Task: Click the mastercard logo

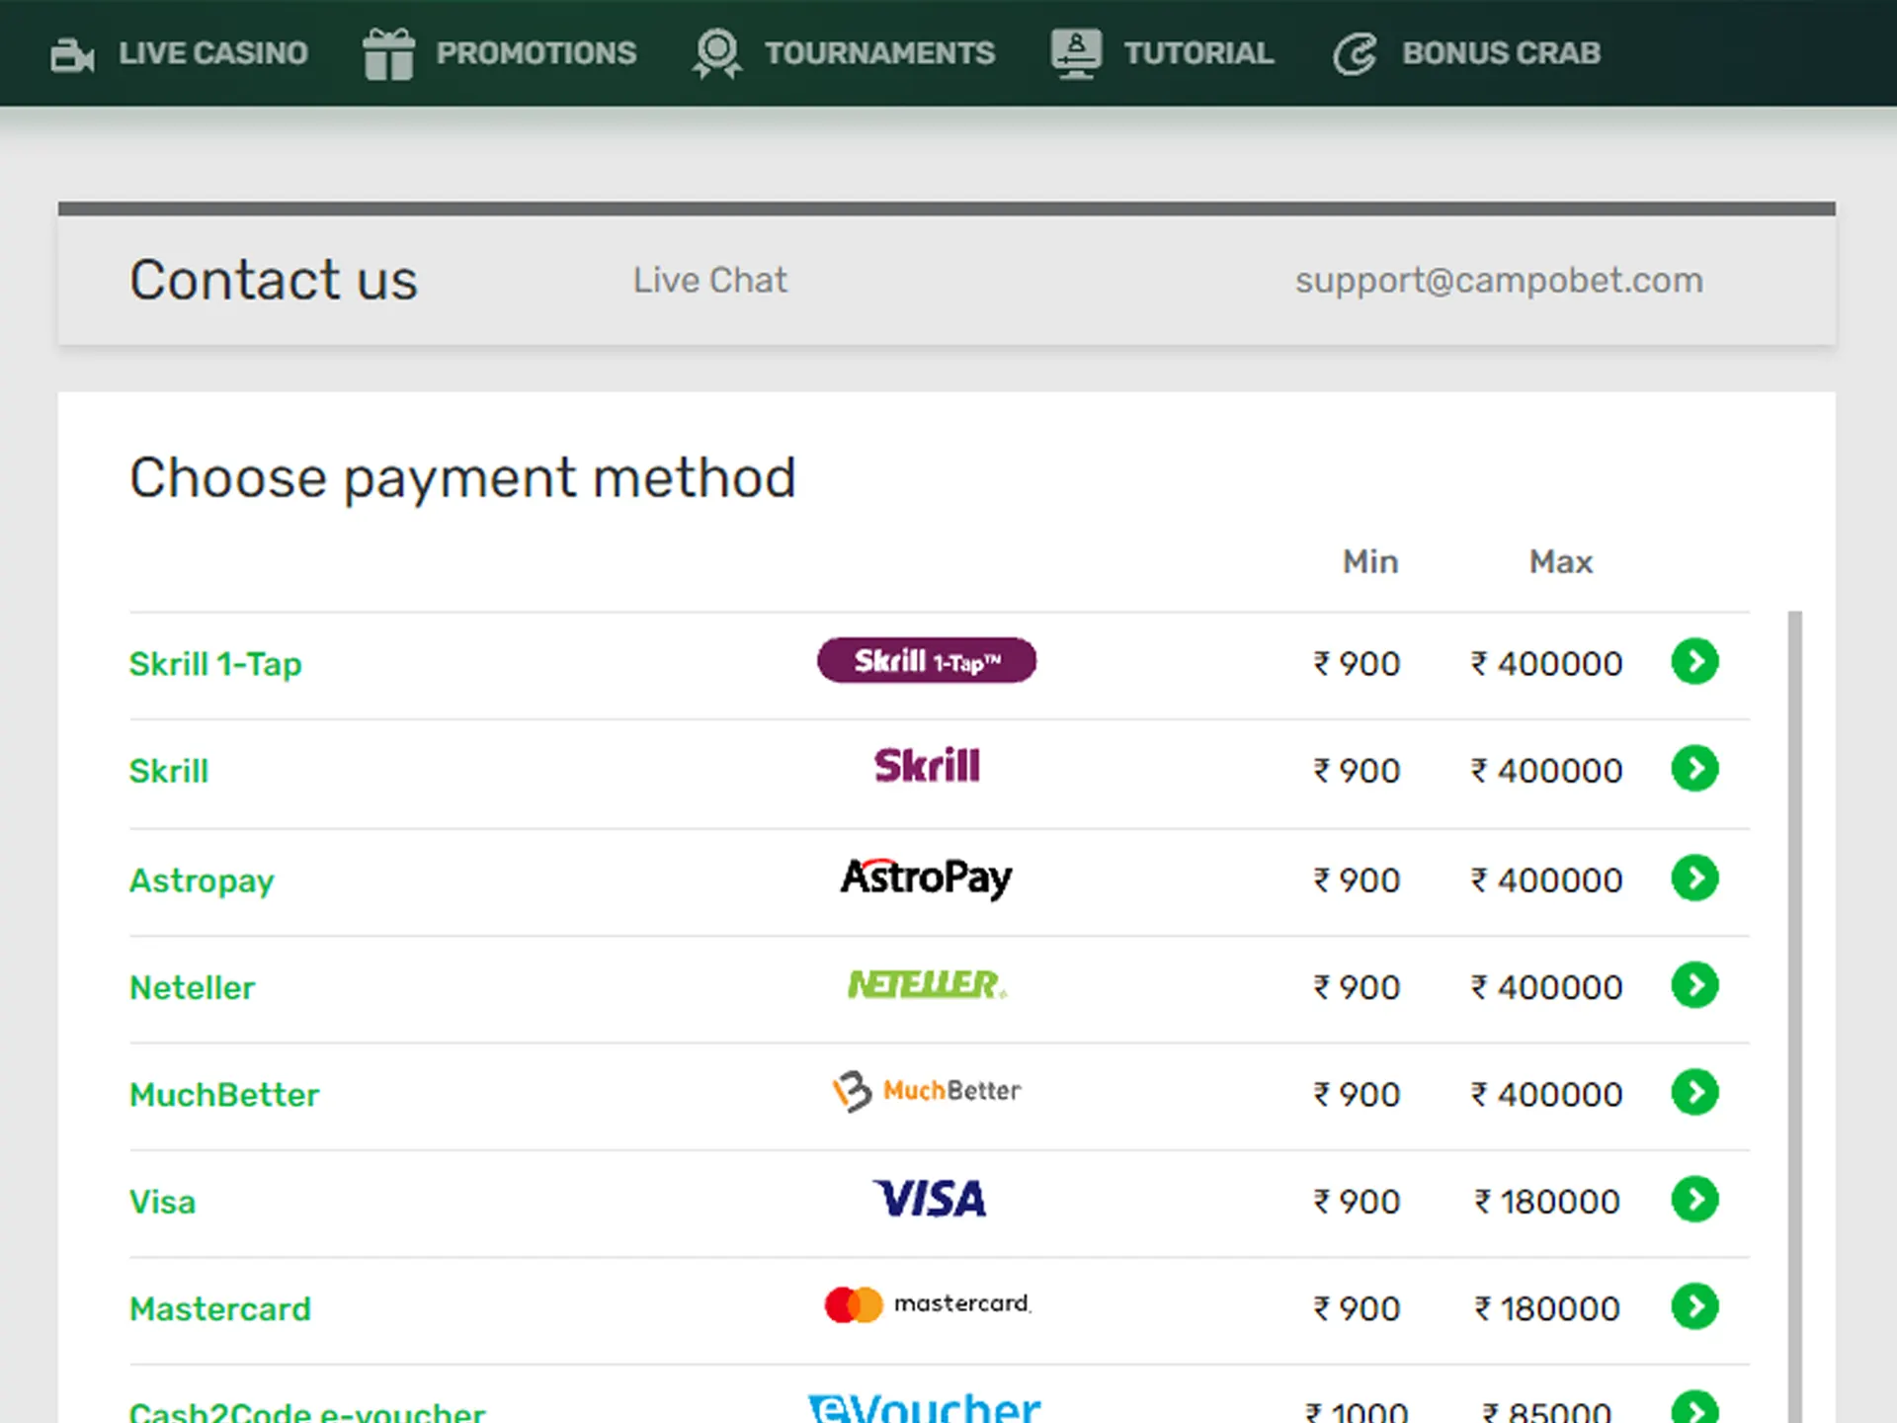Action: click(928, 1304)
